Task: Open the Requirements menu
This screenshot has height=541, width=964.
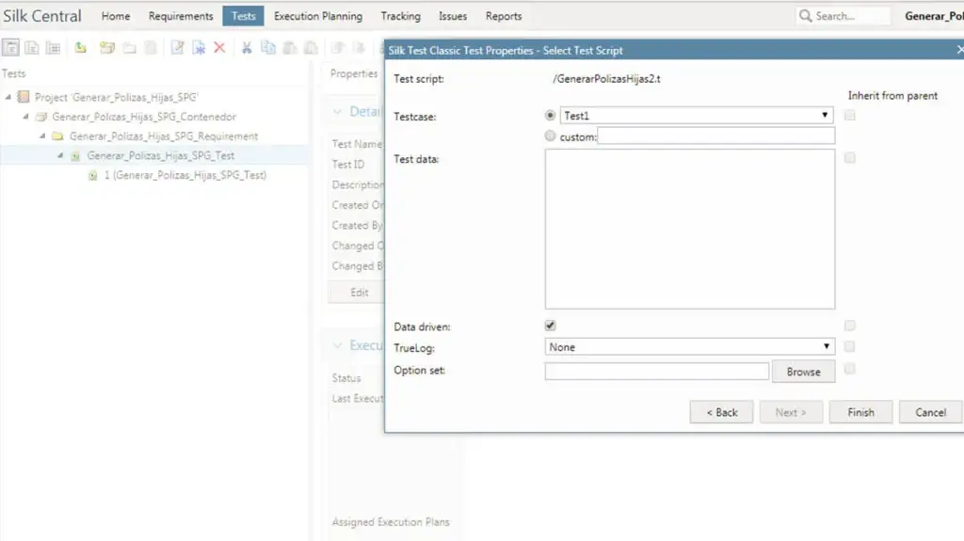Action: [181, 16]
